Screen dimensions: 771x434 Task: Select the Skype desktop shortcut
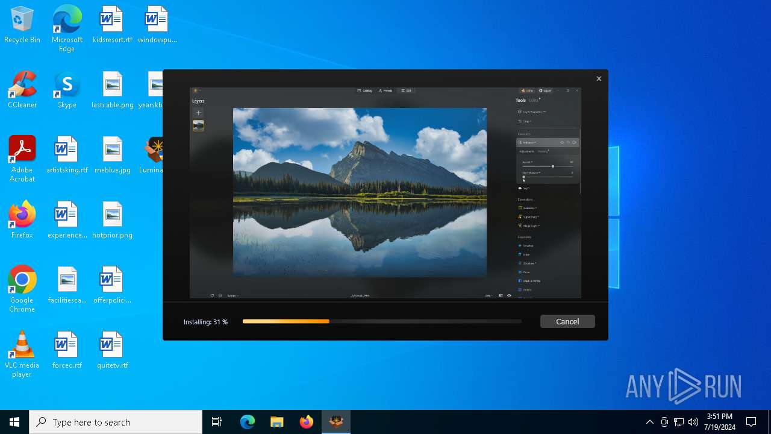tap(67, 90)
